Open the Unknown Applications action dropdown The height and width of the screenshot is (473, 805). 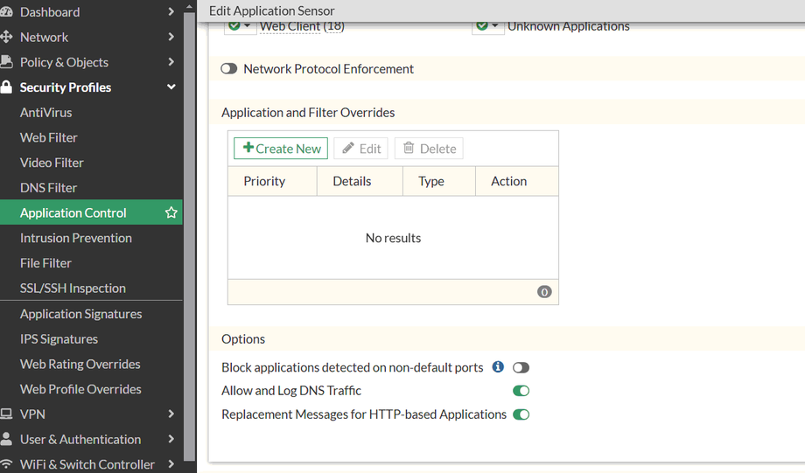487,27
